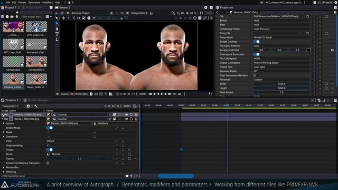Switch to the Render Manager tab
Image resolution: width=338 pixels, height=190 pixels.
(x=36, y=100)
